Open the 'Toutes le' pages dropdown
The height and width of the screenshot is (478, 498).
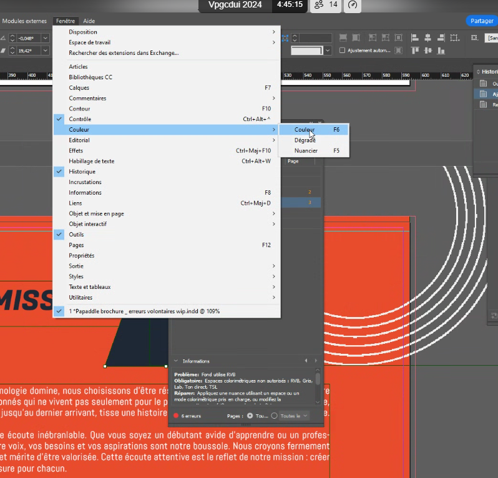(x=294, y=416)
